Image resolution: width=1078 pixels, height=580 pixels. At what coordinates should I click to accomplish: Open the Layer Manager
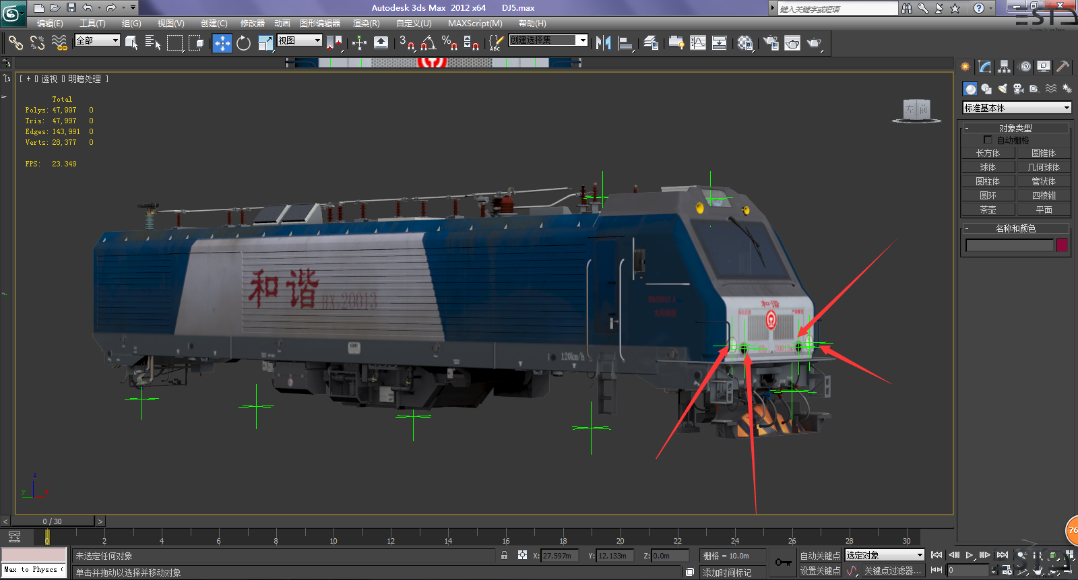(651, 43)
